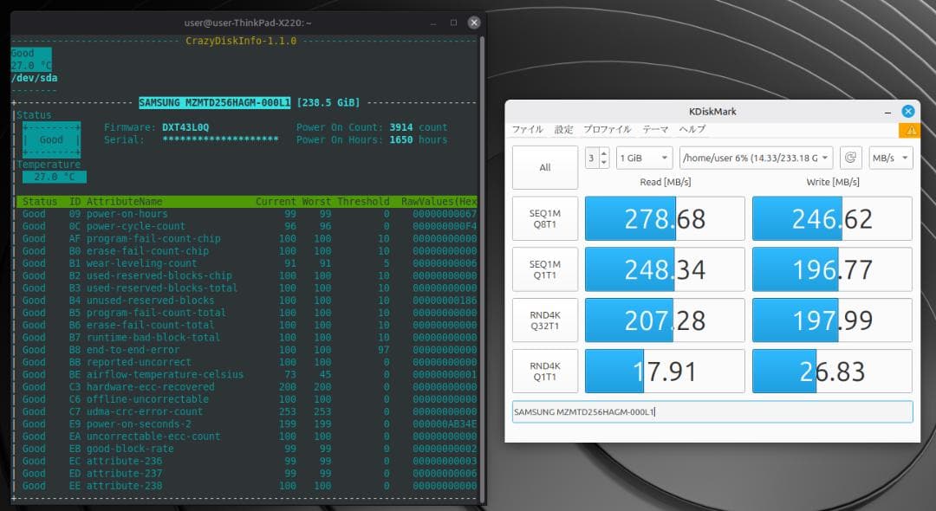Increase the test loop count stepper
The height and width of the screenshot is (511, 936).
pyautogui.click(x=604, y=153)
